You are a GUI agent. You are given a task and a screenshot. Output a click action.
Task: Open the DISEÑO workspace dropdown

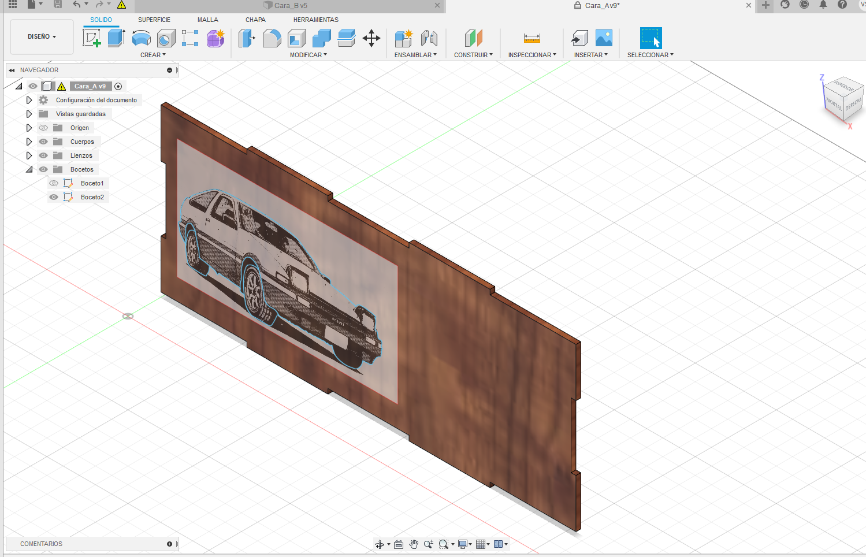(42, 36)
